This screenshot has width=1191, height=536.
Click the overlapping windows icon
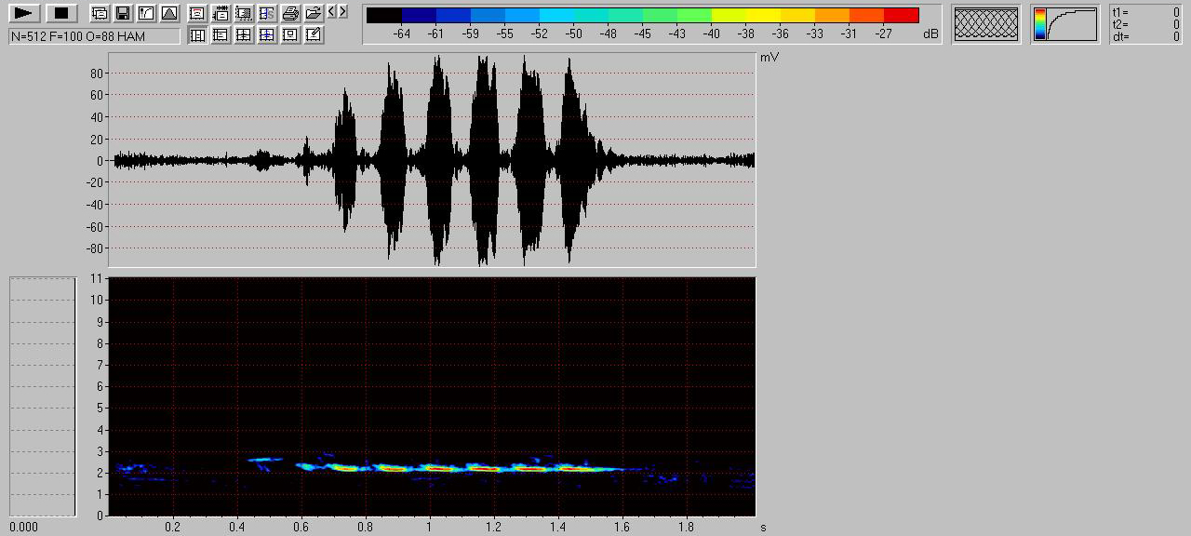pos(100,13)
